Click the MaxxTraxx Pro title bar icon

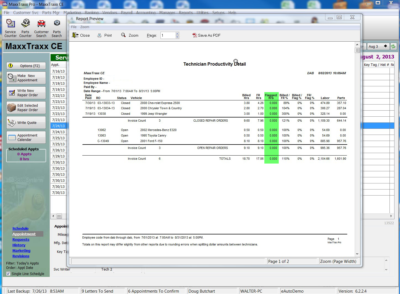[4, 4]
